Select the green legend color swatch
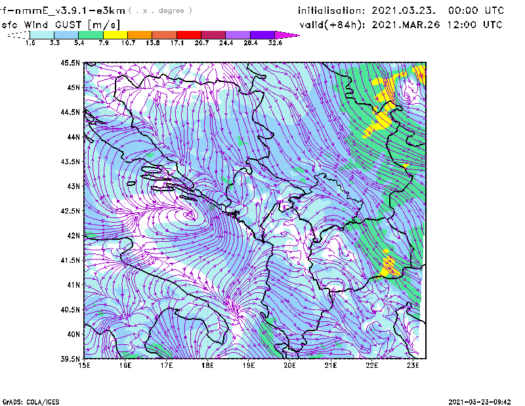525x406 pixels. coord(91,34)
